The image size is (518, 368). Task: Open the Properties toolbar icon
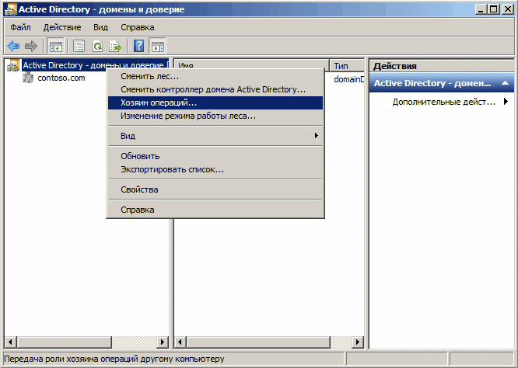pyautogui.click(x=79, y=46)
